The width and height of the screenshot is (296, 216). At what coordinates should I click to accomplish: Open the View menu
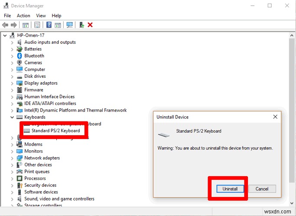pyautogui.click(x=41, y=16)
